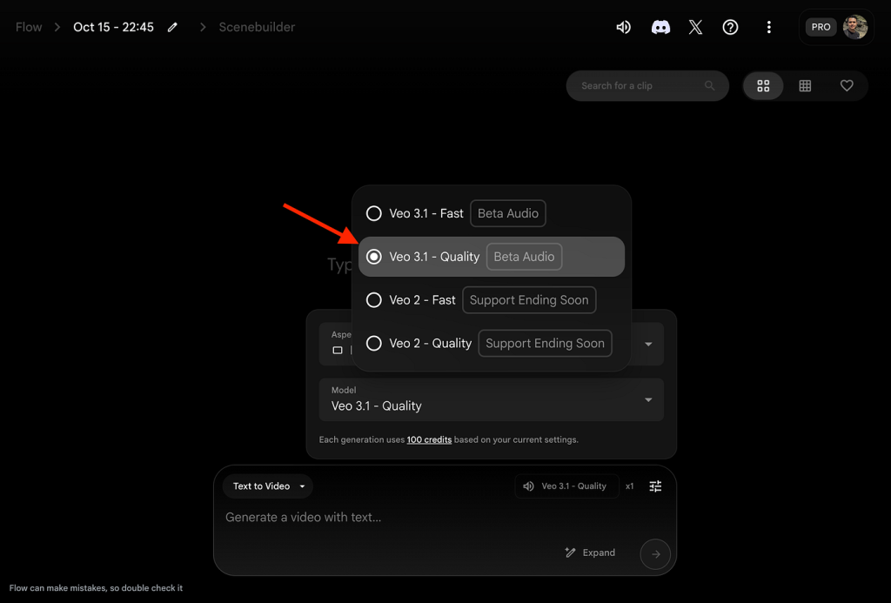The image size is (891, 603).
Task: Click the help question mark icon
Action: tap(731, 27)
